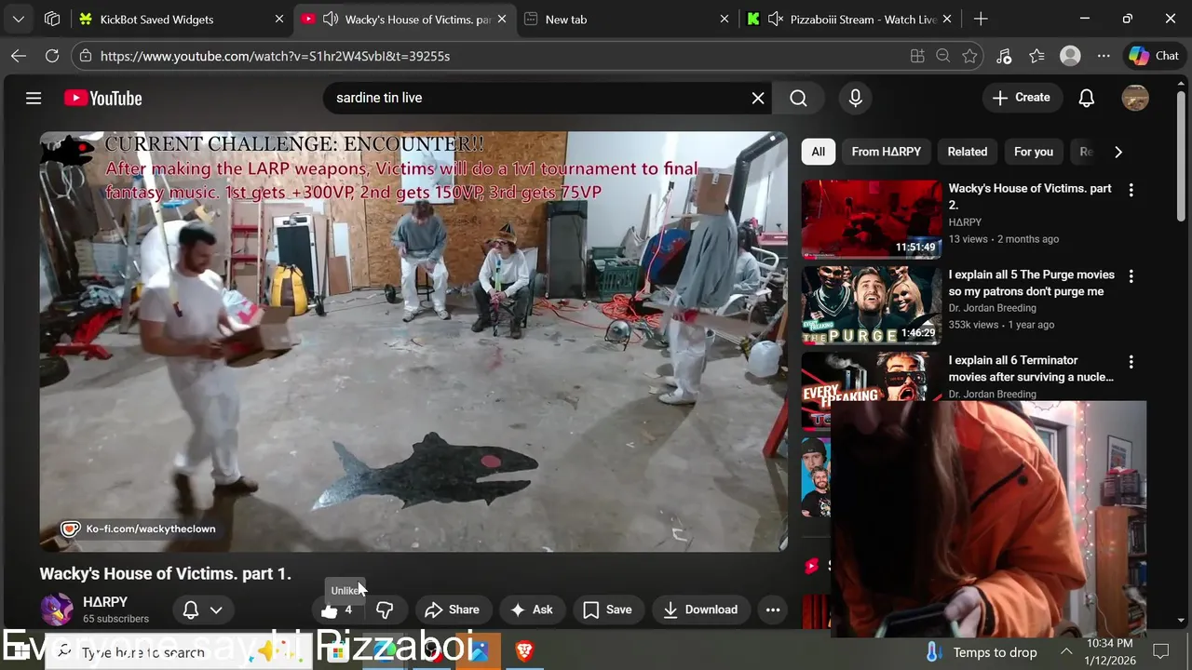Click the address bar URL
Screen dimensions: 1192x670
click(x=275, y=56)
